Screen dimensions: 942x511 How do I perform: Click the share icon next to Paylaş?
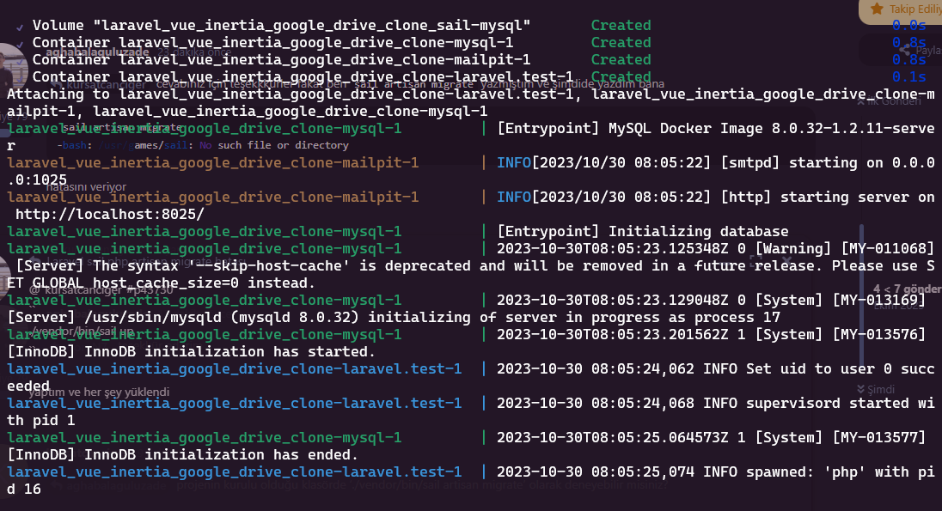click(x=905, y=51)
